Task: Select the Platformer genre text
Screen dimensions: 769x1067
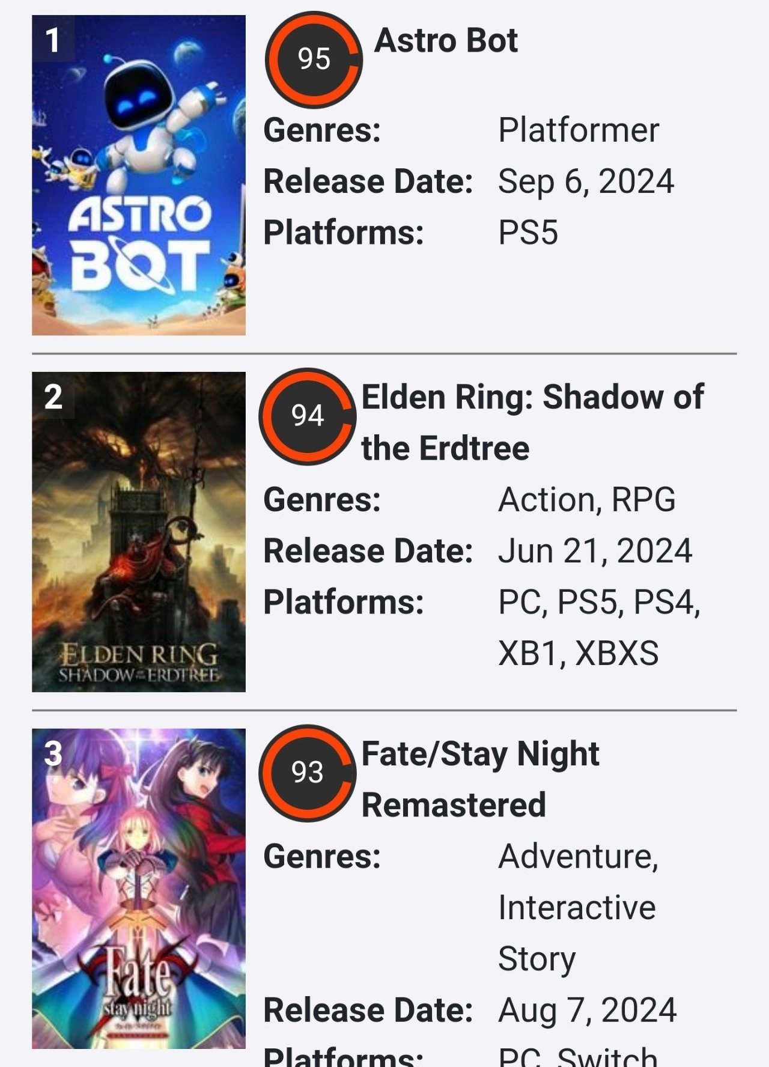Action: (579, 130)
